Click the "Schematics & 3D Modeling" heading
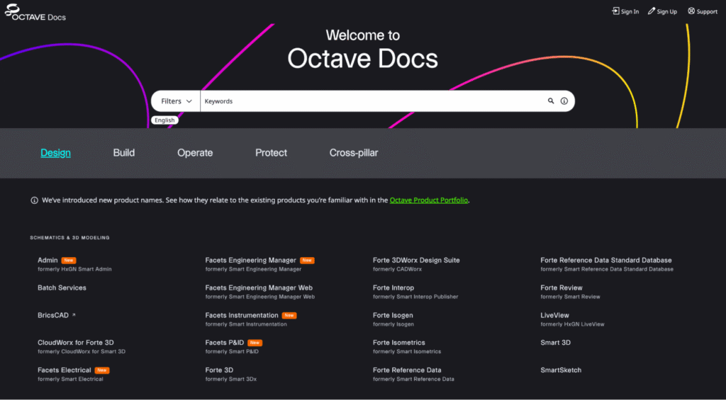The image size is (726, 400). point(70,238)
